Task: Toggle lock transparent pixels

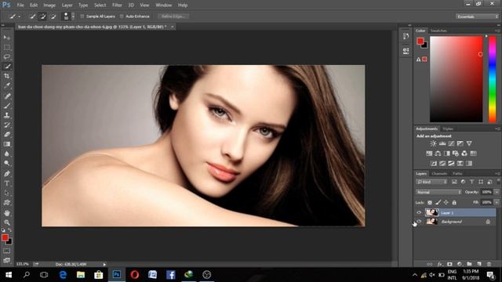Action: click(x=430, y=202)
